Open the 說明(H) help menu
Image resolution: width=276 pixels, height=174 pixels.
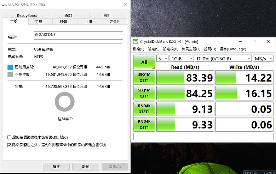coord(210,49)
